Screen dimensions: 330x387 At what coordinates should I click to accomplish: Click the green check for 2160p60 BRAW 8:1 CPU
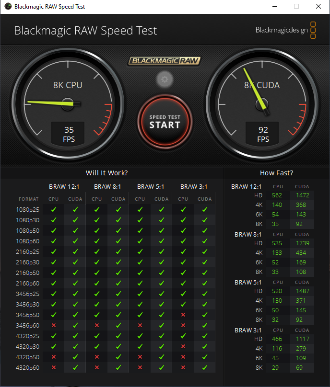tap(97, 283)
